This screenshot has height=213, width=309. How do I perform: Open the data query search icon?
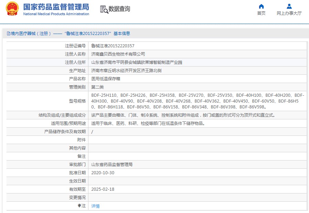click(104, 9)
